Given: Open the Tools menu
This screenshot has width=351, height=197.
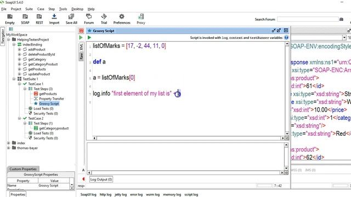Looking at the screenshot, I should (x=63, y=9).
